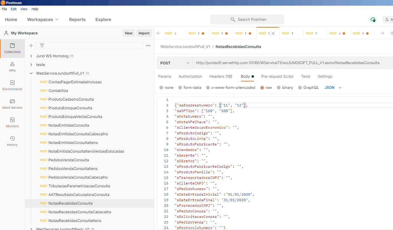Expand the Jund WS Homolog collection
Viewport: 393px width, 230px height.
[31, 56]
